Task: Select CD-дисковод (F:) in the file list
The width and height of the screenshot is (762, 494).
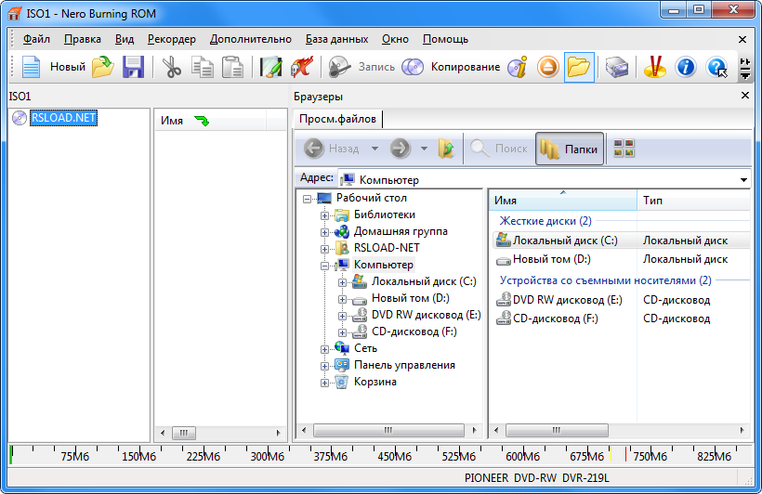Action: click(x=555, y=318)
